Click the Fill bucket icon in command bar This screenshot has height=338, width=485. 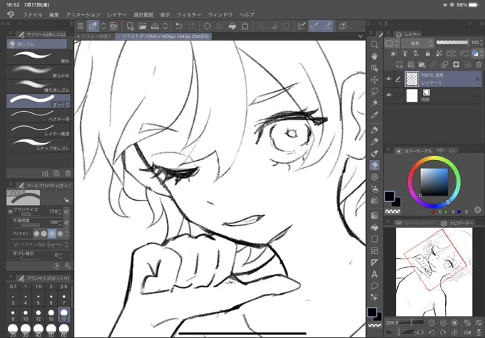pos(233,26)
